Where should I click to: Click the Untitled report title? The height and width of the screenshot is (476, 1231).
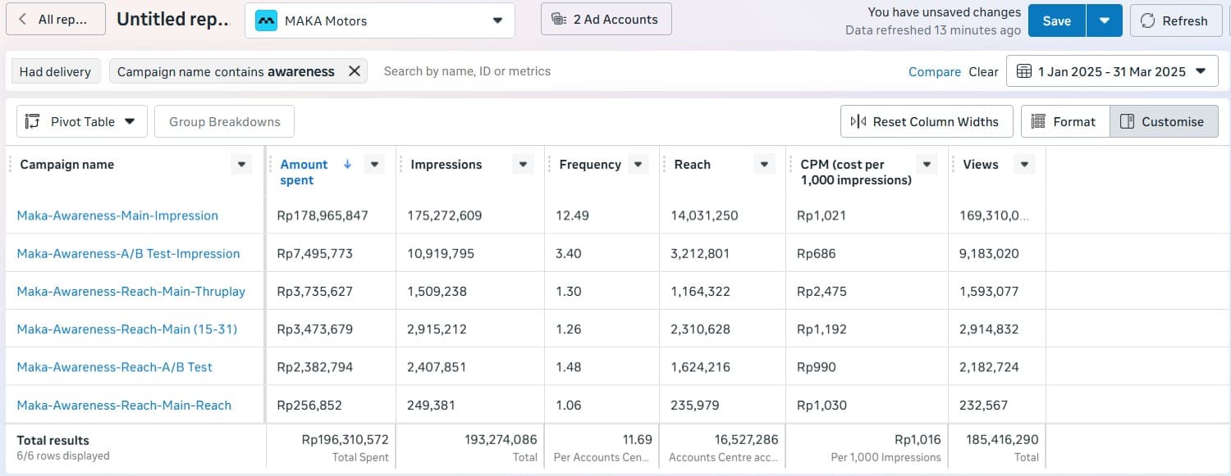173,20
